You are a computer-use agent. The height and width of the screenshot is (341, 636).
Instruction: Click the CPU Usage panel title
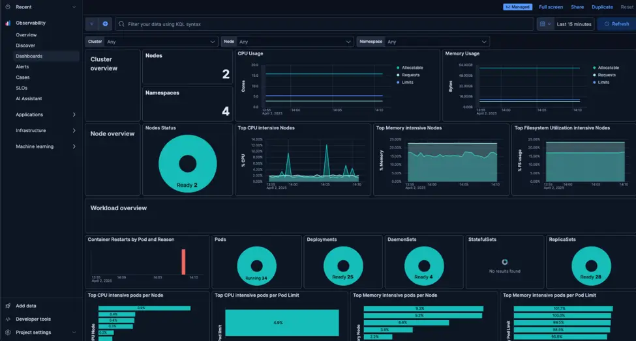coord(250,53)
